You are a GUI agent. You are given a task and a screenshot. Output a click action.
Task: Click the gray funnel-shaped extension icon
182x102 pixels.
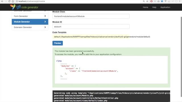[166, 1]
